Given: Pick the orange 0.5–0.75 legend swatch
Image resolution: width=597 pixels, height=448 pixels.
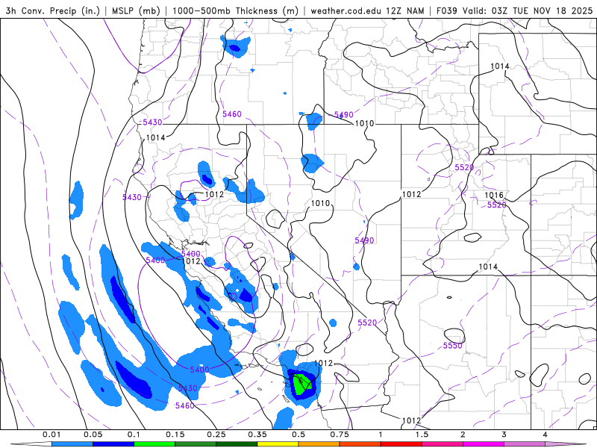Looking at the screenshot, I should click(x=319, y=444).
